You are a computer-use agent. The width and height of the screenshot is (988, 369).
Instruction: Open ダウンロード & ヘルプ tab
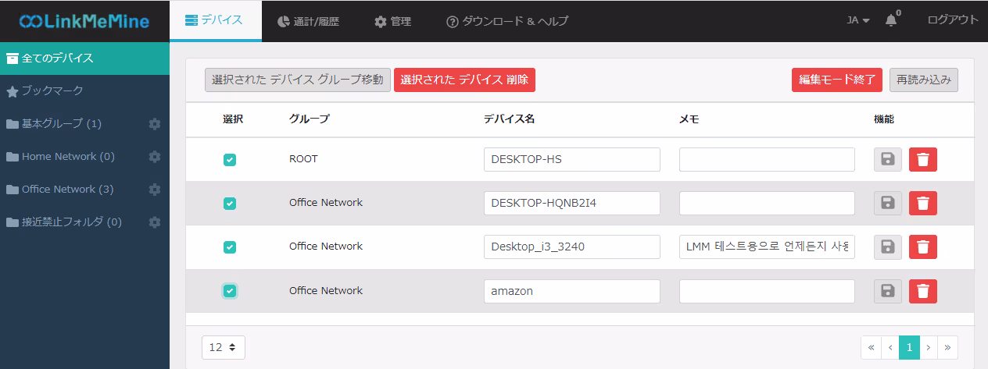click(x=507, y=21)
